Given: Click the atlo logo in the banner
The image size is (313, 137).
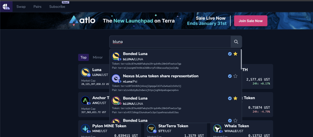Looking at the screenshot, I should pos(82,21).
